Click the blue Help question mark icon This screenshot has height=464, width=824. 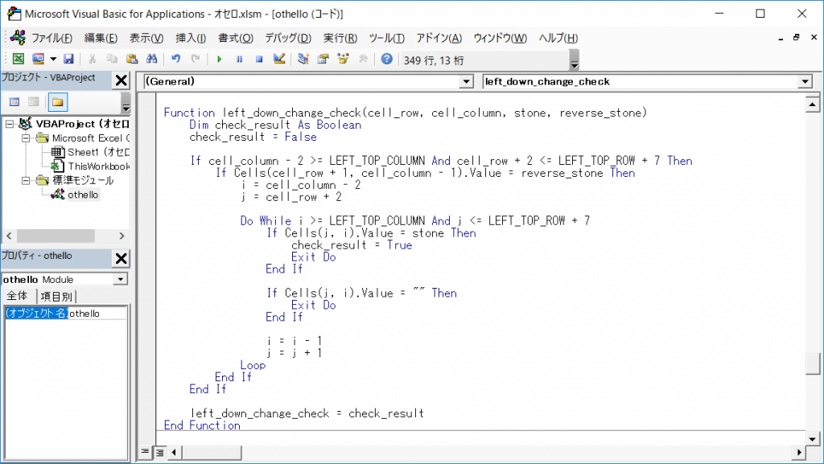(387, 59)
